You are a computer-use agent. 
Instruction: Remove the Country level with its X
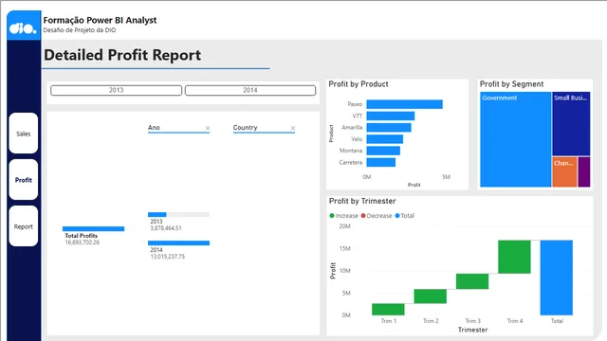[293, 128]
